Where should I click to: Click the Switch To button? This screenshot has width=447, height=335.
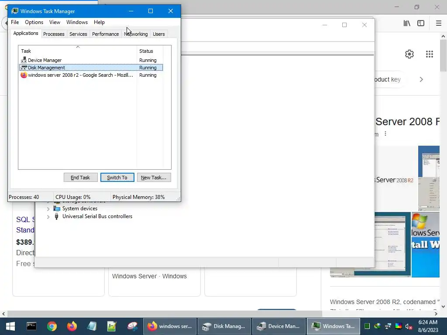click(117, 178)
